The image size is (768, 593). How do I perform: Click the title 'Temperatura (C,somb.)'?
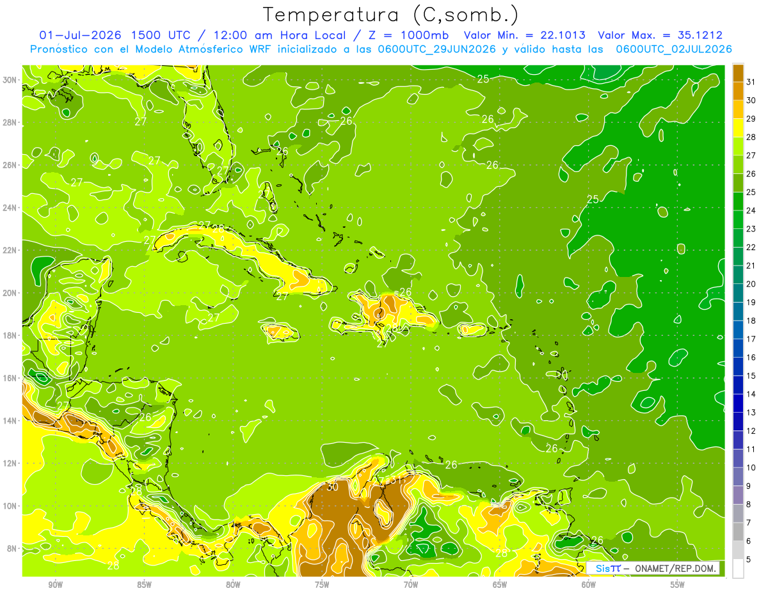click(390, 15)
